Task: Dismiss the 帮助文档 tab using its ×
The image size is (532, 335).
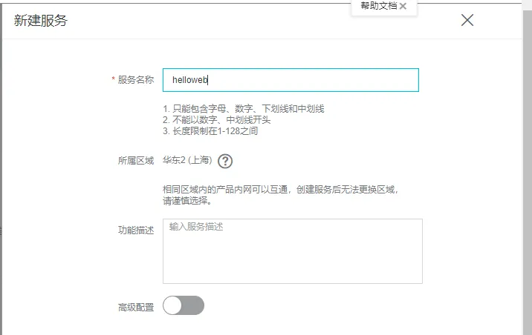Action: (x=403, y=6)
